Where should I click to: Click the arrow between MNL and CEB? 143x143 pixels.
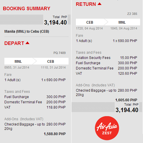34,61
